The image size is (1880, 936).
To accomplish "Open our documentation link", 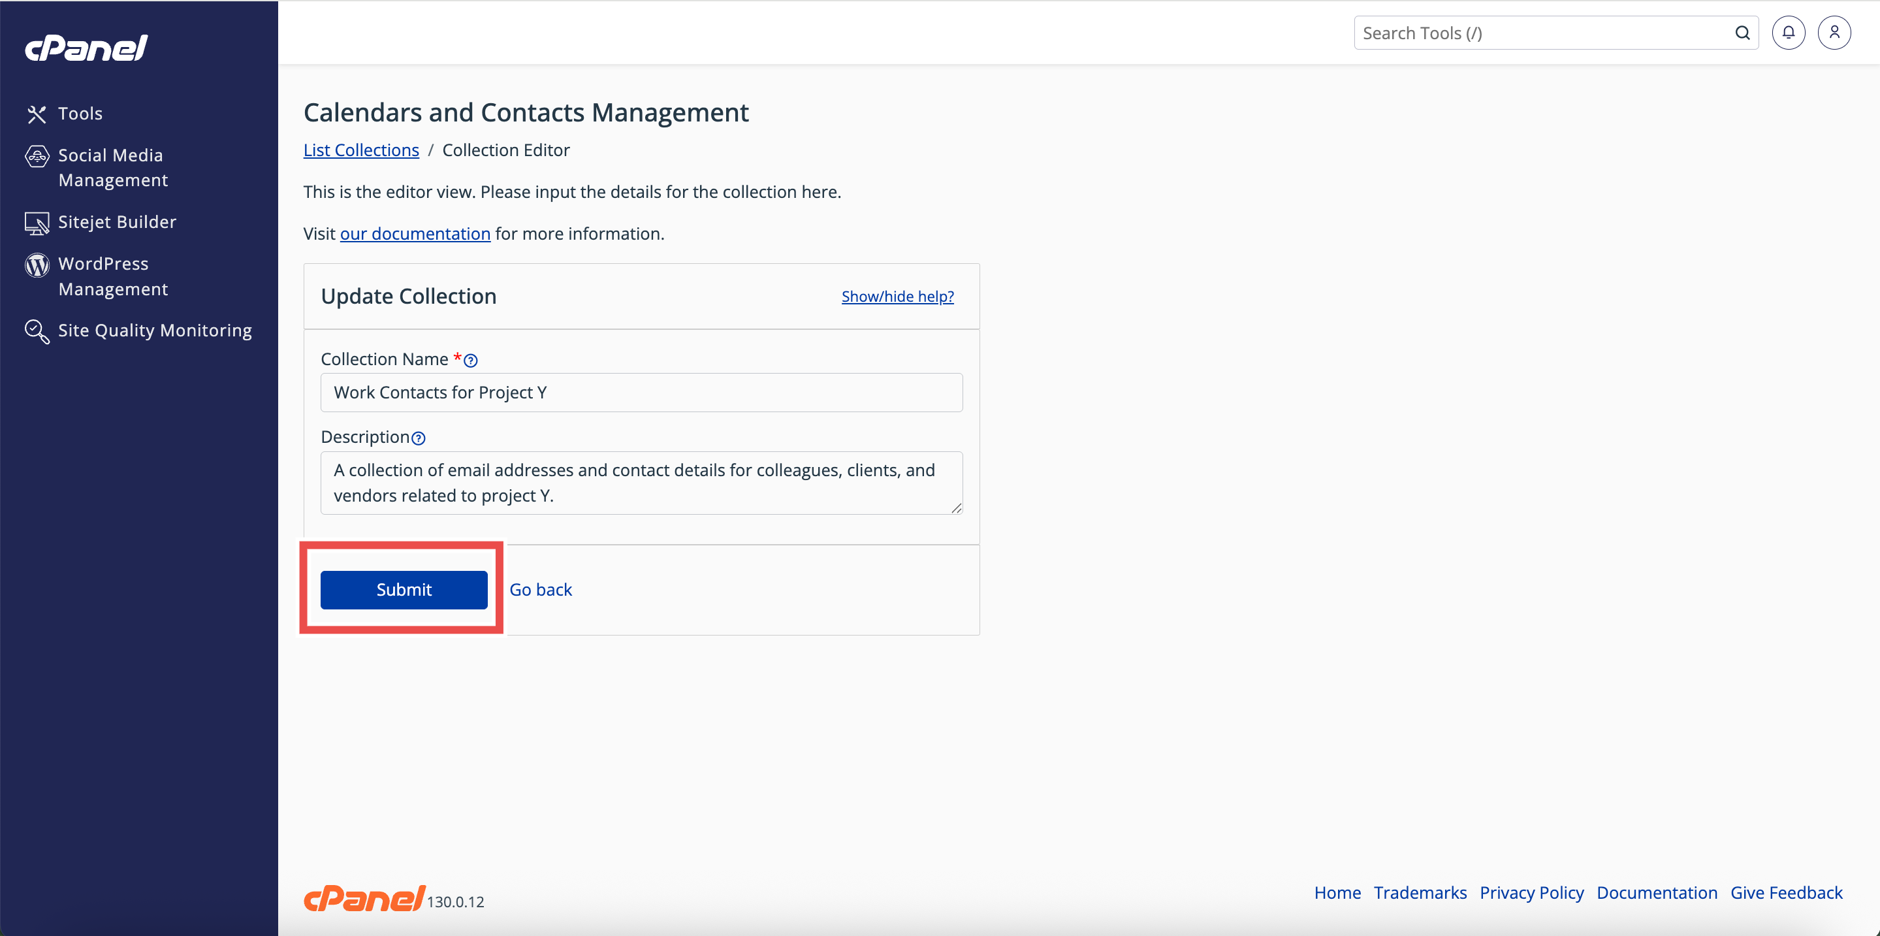I will pos(415,234).
